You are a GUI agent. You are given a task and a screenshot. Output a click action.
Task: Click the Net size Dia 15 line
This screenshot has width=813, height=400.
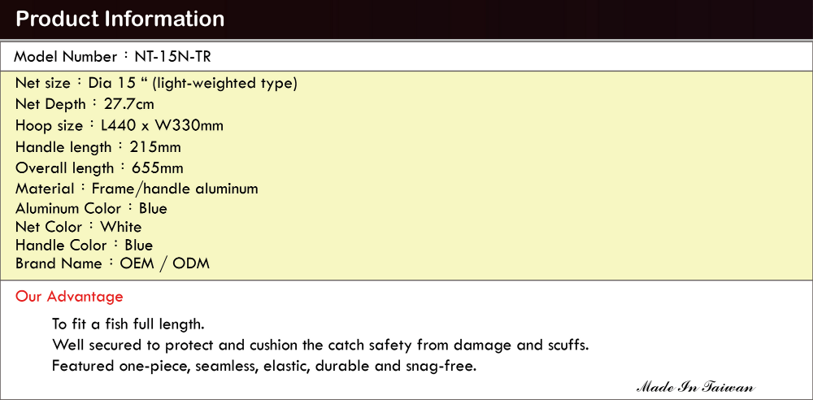click(156, 83)
